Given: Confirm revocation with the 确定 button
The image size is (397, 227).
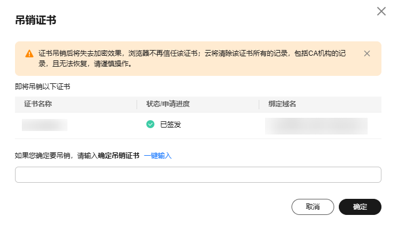Looking at the screenshot, I should [x=360, y=207].
